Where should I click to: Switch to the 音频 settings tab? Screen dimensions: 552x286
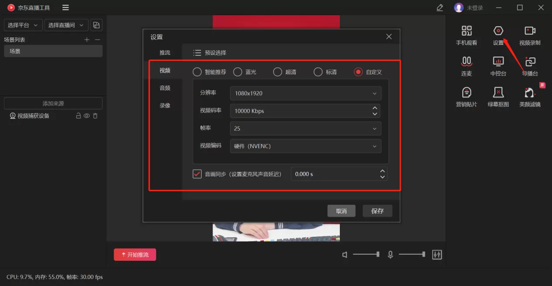tap(165, 87)
